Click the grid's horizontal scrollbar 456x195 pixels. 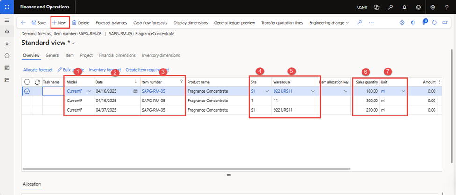click(x=187, y=168)
